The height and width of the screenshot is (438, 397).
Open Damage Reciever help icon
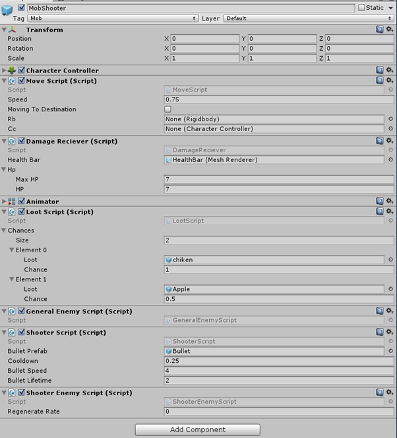coord(380,141)
